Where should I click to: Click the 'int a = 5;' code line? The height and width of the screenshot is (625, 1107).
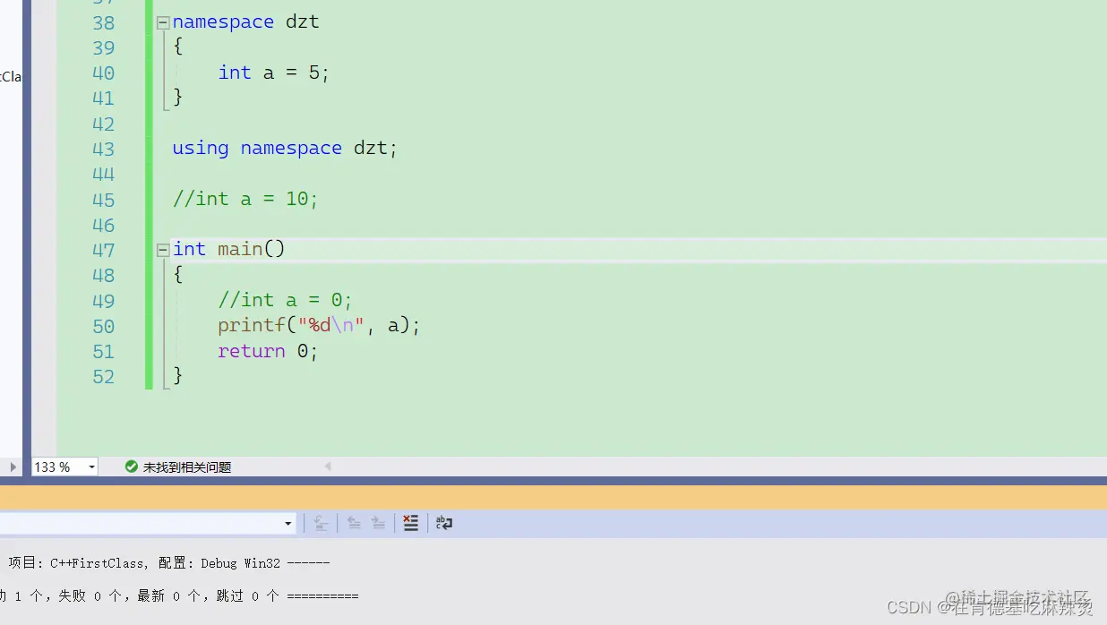tap(274, 73)
